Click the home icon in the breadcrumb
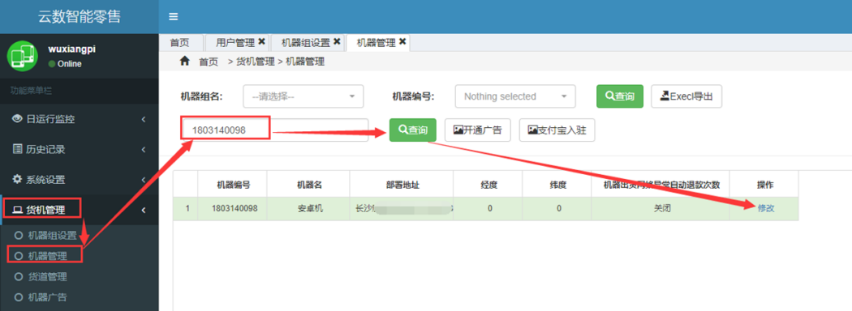This screenshot has width=852, height=311. point(185,62)
